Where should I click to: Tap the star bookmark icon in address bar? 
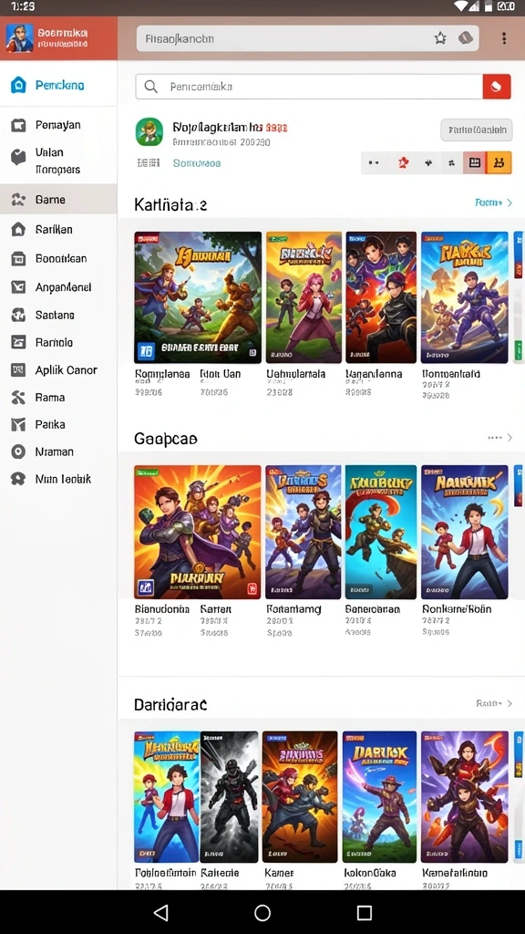(440, 38)
